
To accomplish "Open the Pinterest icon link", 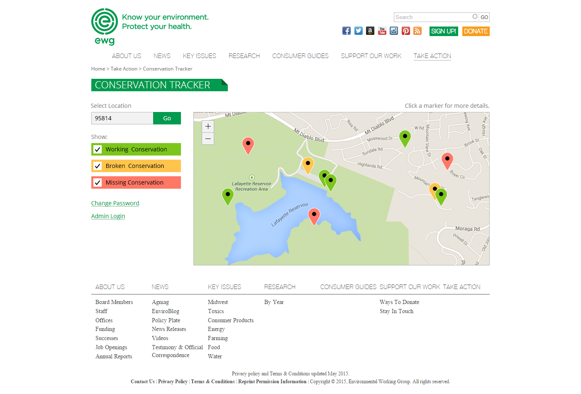I will click(x=406, y=31).
